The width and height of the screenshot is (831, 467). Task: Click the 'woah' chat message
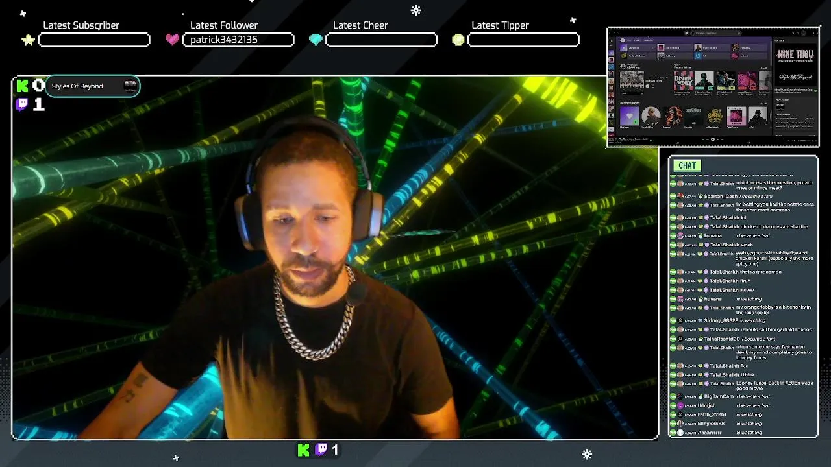(742, 245)
